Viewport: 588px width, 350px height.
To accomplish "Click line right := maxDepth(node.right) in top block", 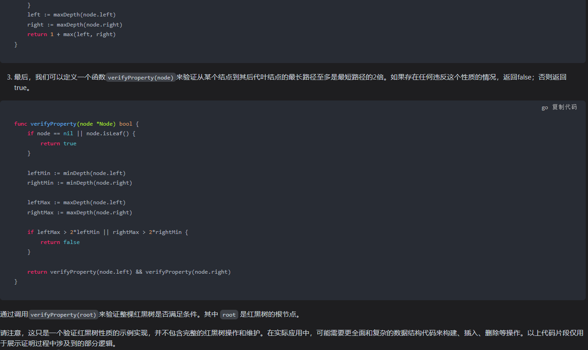I will click(x=75, y=25).
